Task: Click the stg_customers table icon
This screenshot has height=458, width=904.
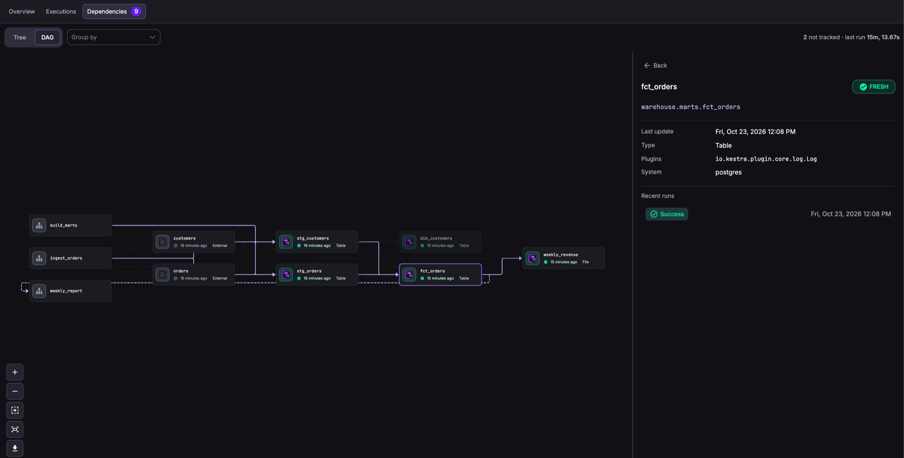Action: [x=286, y=242]
